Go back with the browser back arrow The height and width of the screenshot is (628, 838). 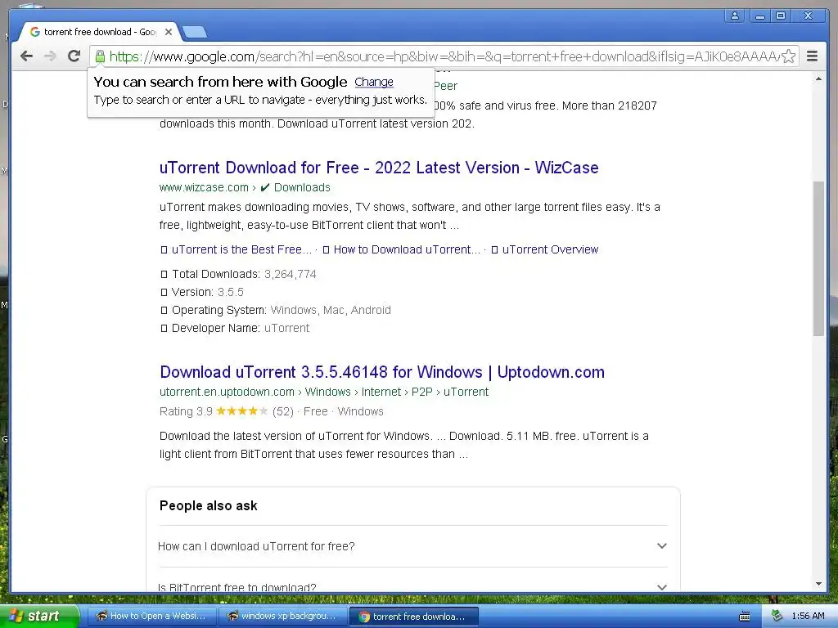(26, 56)
